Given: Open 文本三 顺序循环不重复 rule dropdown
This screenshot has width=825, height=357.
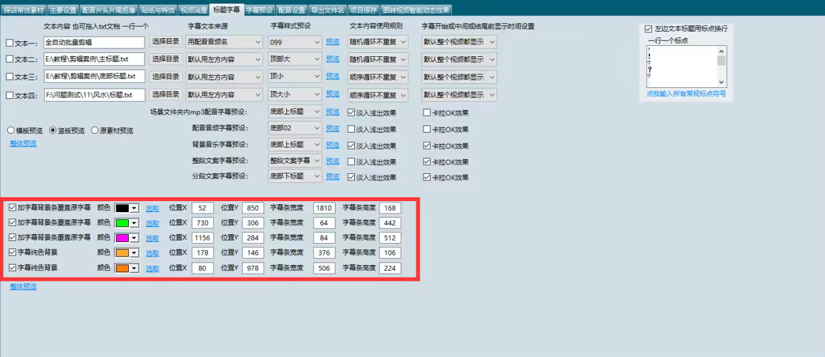Looking at the screenshot, I should 378,77.
